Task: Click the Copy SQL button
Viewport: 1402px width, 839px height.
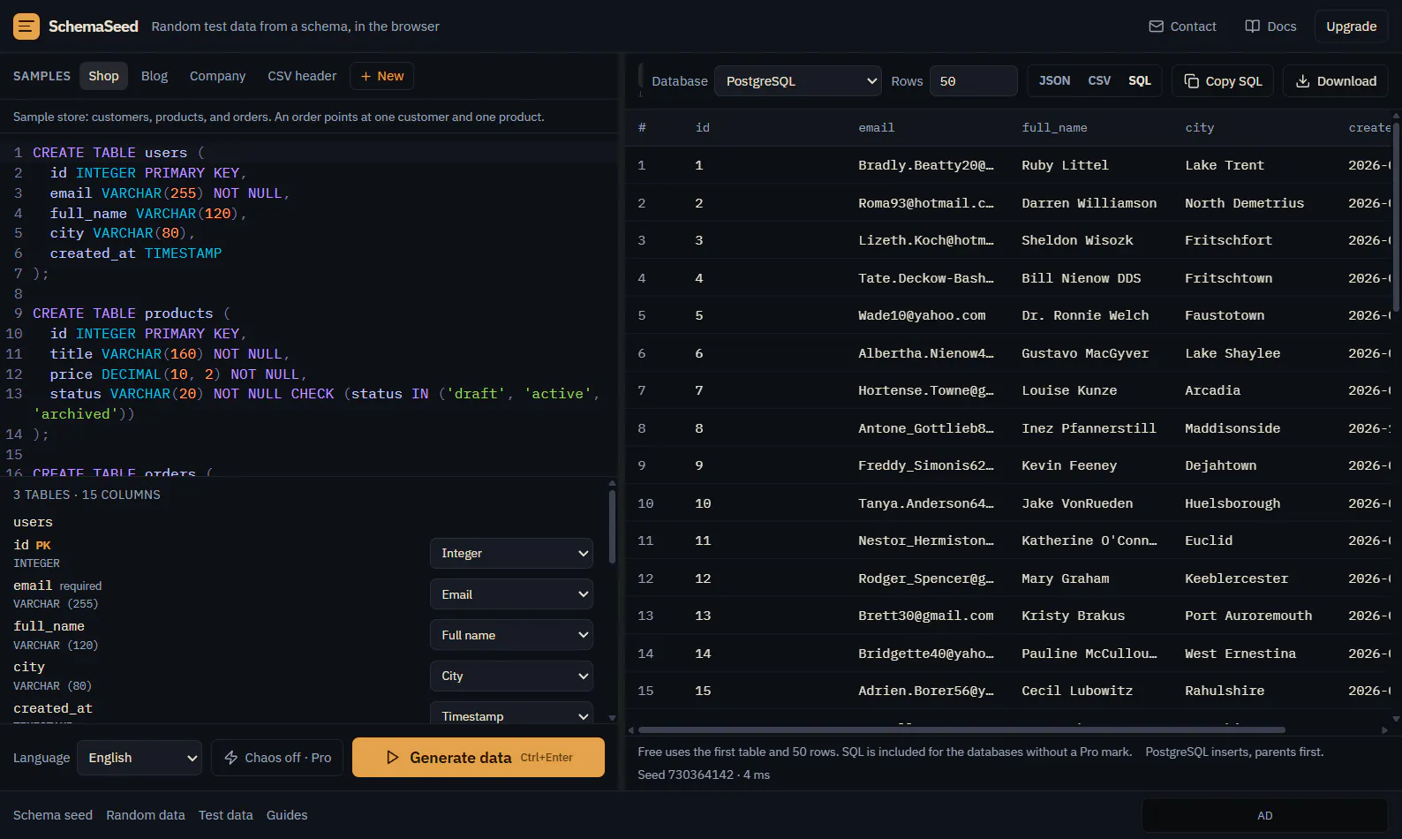Action: point(1223,81)
